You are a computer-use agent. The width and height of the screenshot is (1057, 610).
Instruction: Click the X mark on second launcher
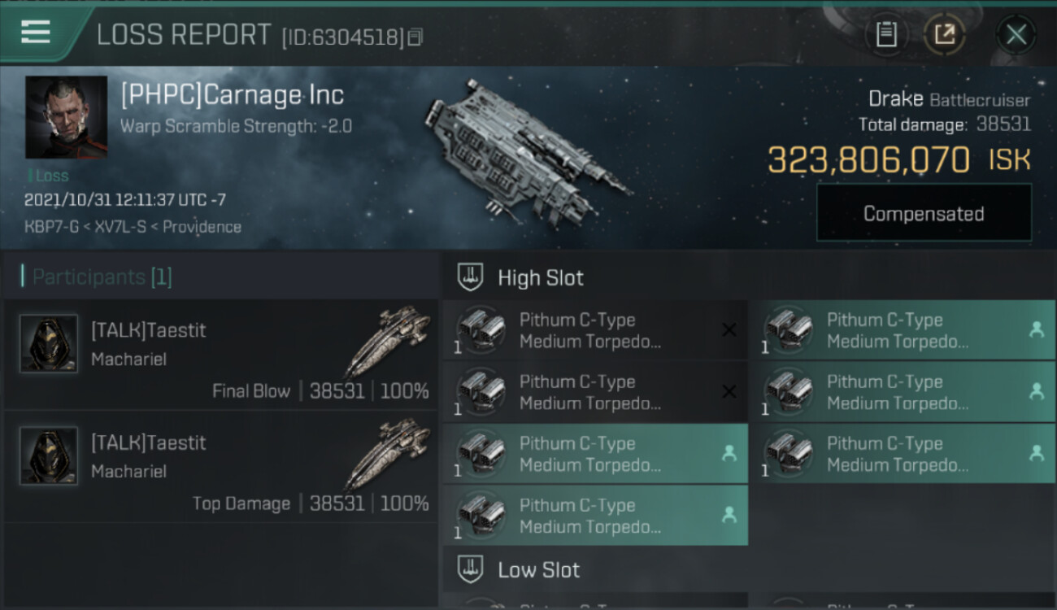(x=729, y=392)
